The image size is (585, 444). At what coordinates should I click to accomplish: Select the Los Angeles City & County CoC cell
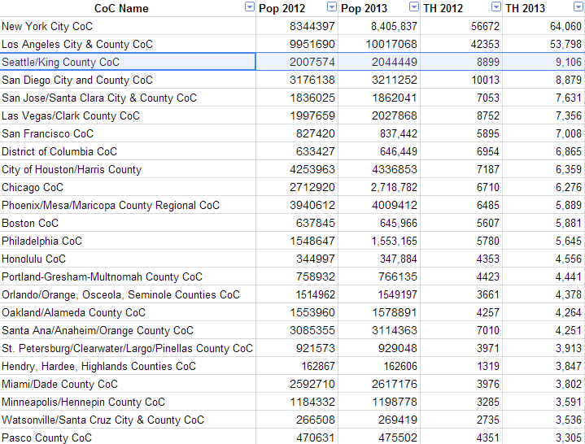point(128,44)
